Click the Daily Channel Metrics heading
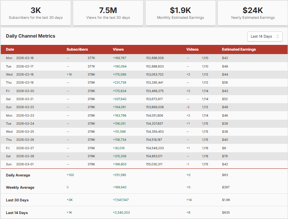The image size is (288, 219). point(31,36)
